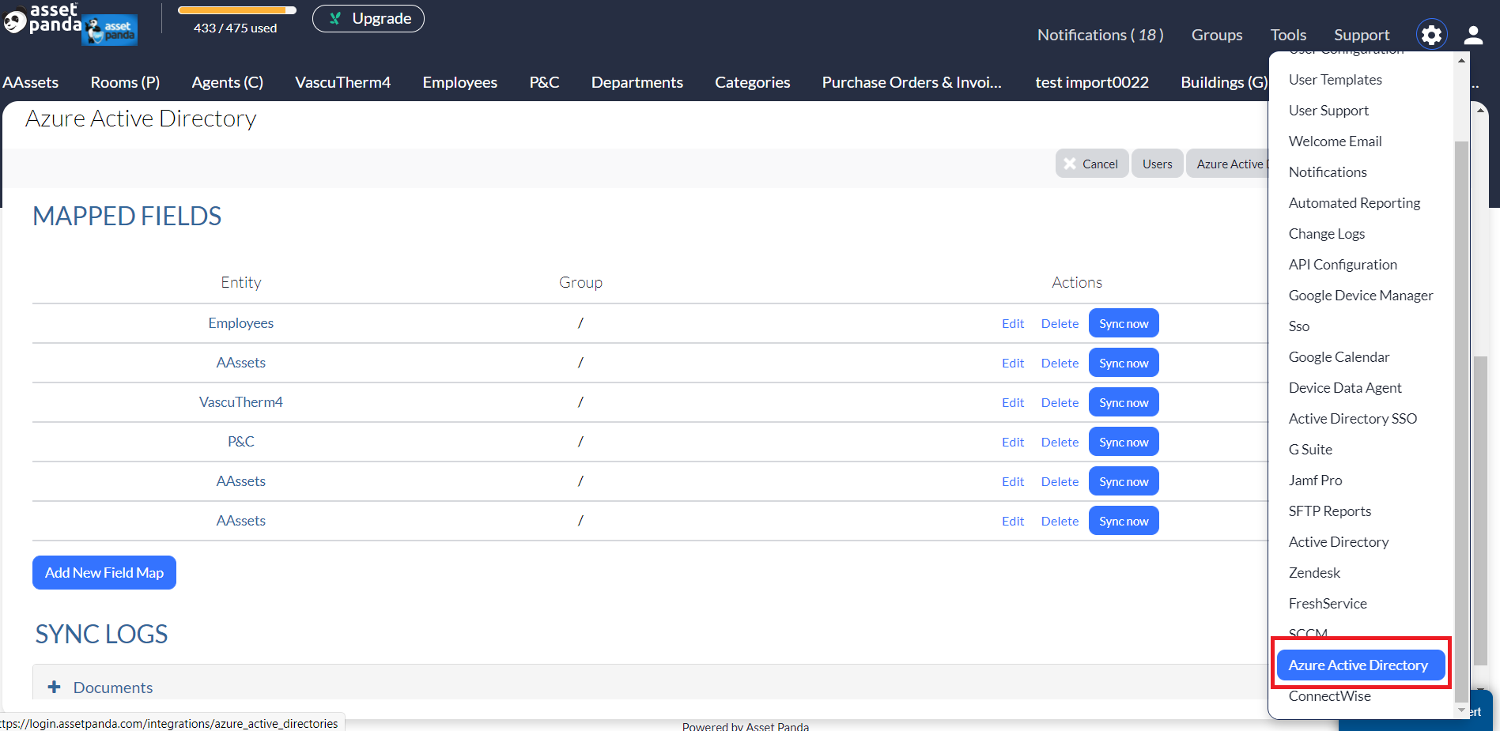Go to the test import0022 tab

[1092, 82]
